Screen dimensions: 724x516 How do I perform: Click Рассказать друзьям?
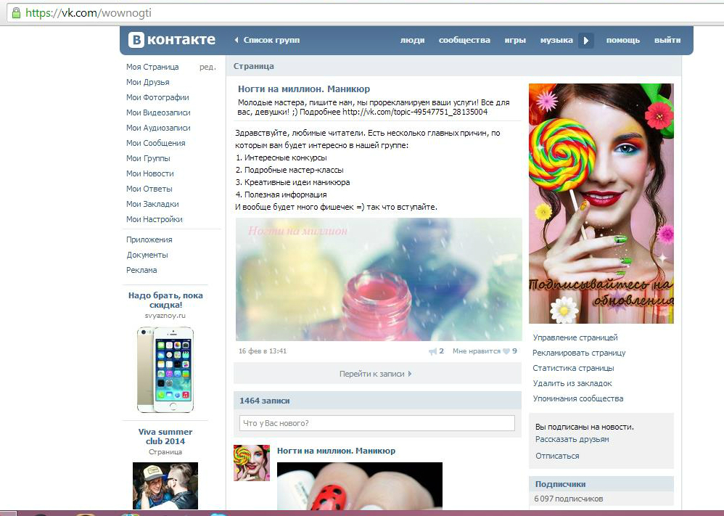point(572,439)
